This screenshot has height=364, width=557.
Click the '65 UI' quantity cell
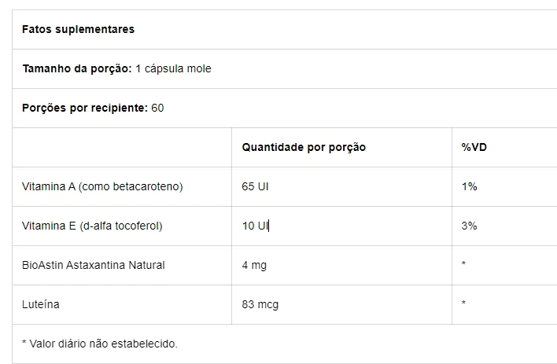click(x=256, y=186)
